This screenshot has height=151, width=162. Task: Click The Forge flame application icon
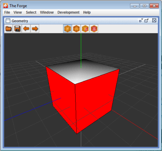click(x=5, y=6)
